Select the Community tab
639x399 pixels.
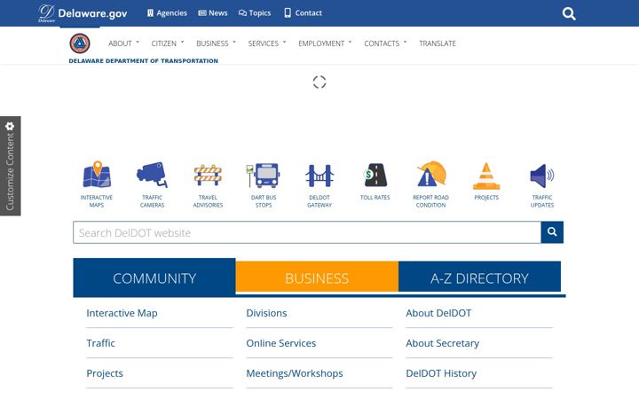[x=154, y=278]
